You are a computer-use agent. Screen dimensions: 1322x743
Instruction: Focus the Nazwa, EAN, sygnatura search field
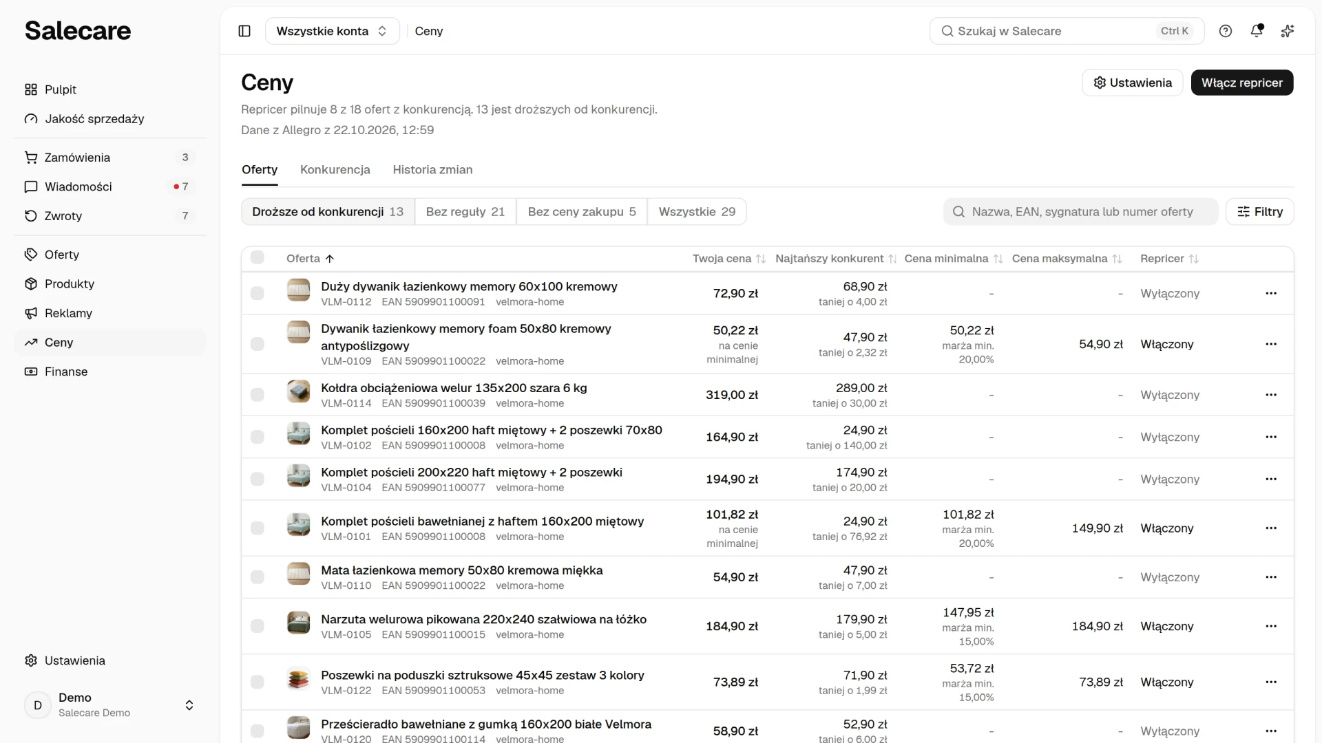pos(1081,212)
